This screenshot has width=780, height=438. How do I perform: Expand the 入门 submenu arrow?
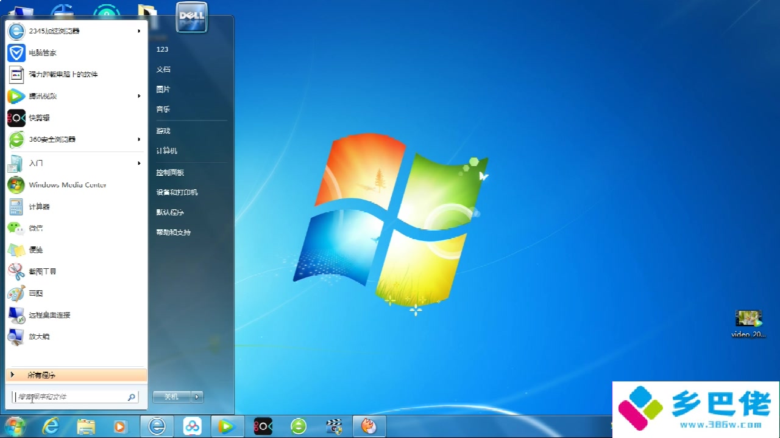point(139,163)
